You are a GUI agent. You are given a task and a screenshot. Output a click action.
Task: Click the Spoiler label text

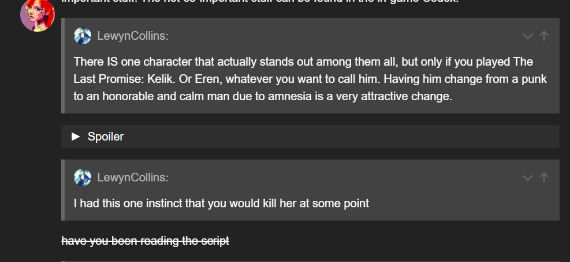pyautogui.click(x=106, y=136)
